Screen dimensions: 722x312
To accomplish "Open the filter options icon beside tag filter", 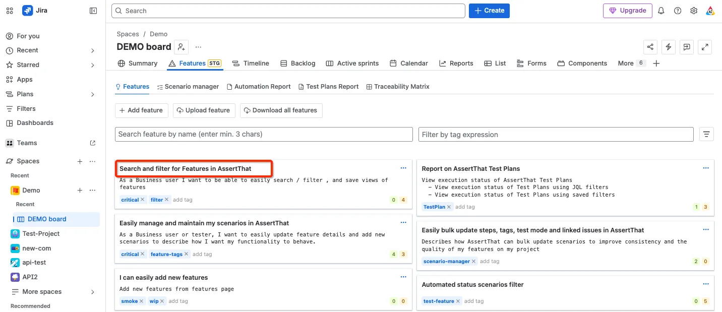I will [x=707, y=135].
